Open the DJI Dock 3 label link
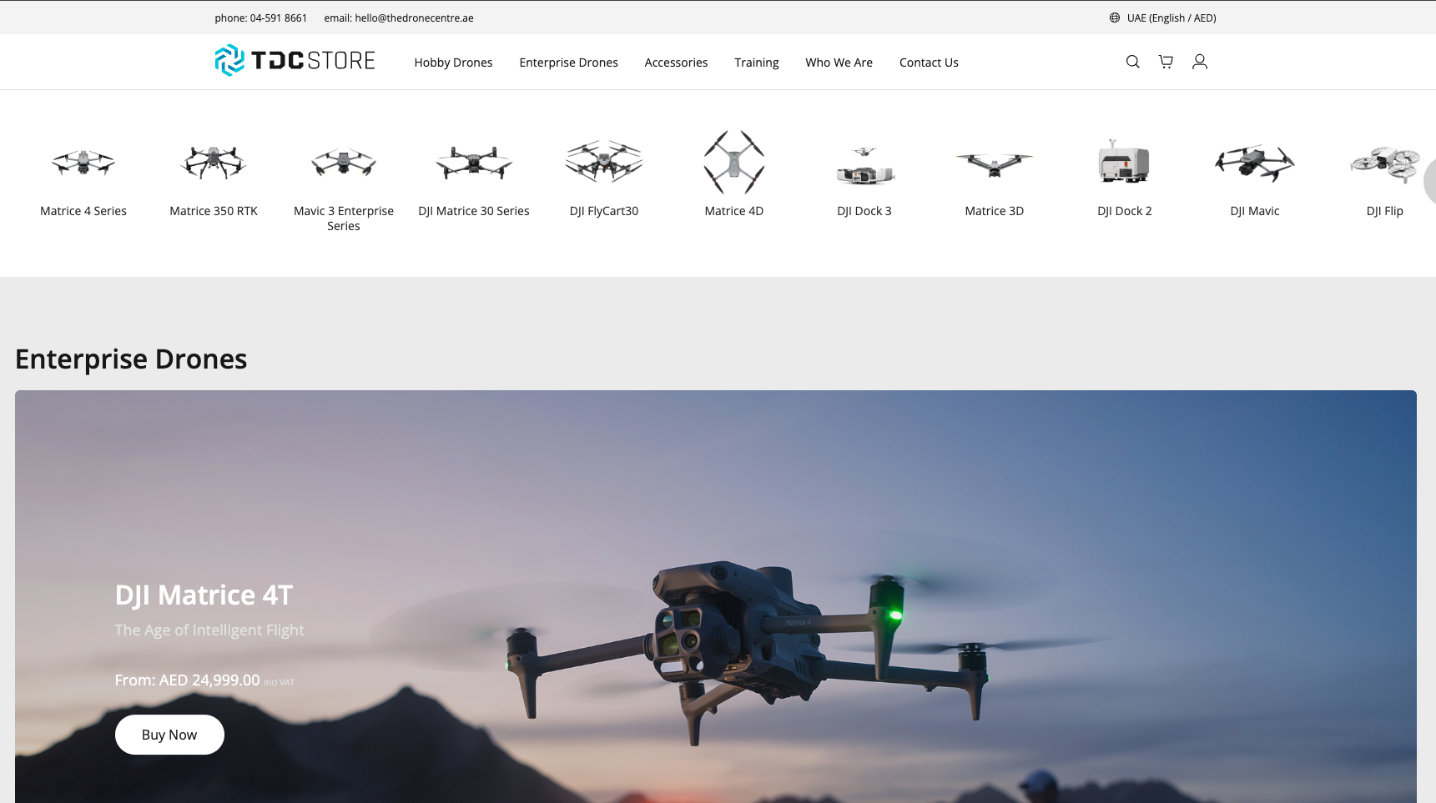Image resolution: width=1436 pixels, height=803 pixels. click(x=864, y=211)
